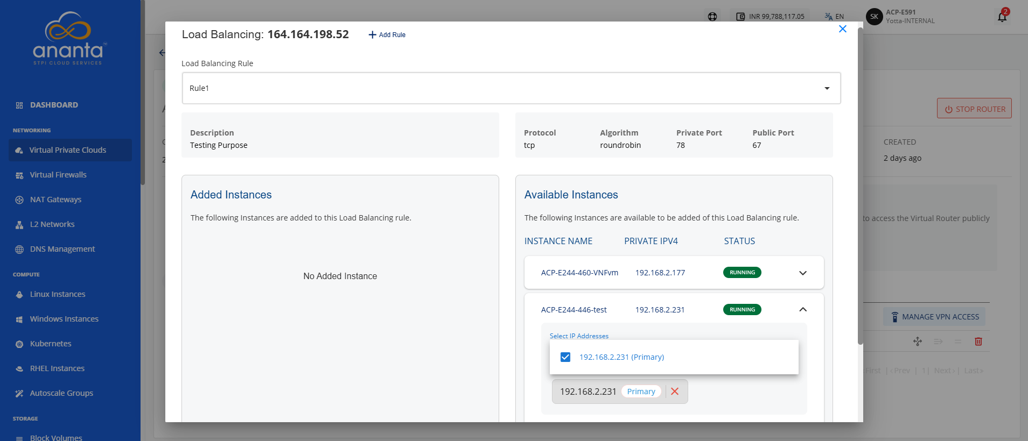This screenshot has width=1028, height=441.
Task: Click the MANAGE VPN ACCESS button
Action: (x=934, y=317)
